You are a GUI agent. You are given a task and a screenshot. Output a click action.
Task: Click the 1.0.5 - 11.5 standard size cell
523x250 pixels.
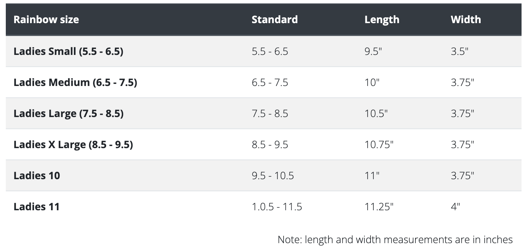[277, 207]
